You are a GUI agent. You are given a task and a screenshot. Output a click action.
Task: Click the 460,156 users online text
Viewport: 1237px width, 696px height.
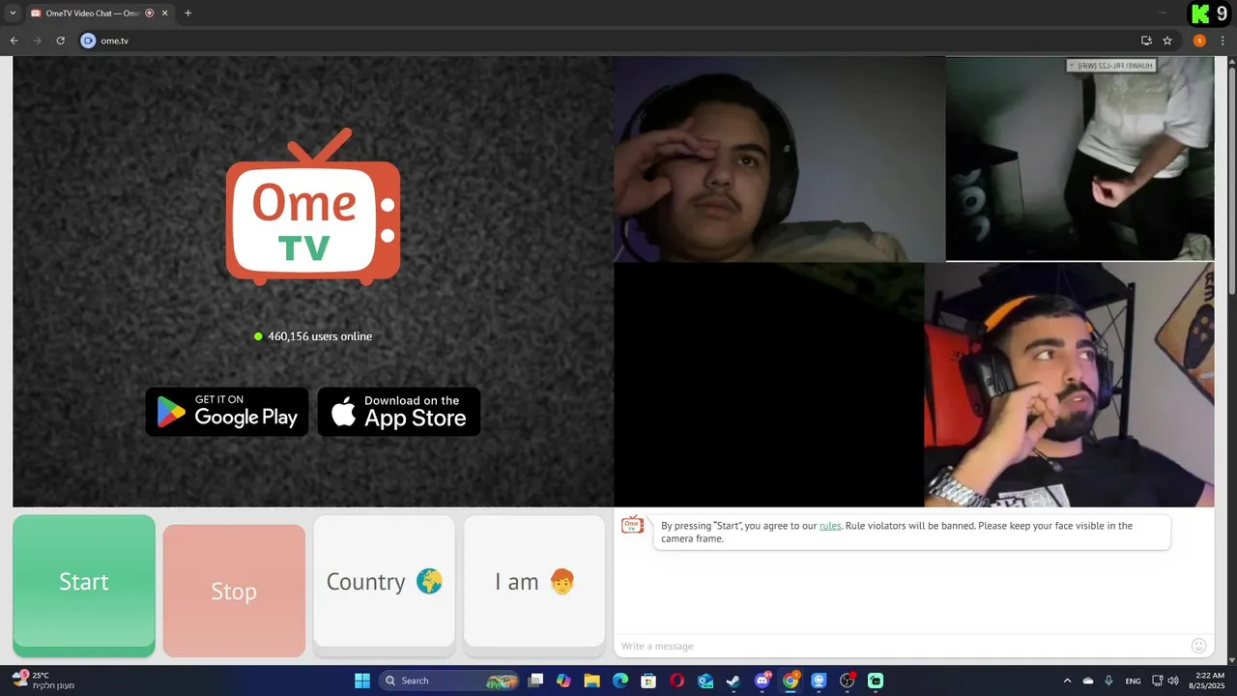pos(320,336)
